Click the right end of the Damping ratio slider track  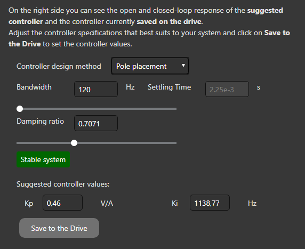(175, 143)
